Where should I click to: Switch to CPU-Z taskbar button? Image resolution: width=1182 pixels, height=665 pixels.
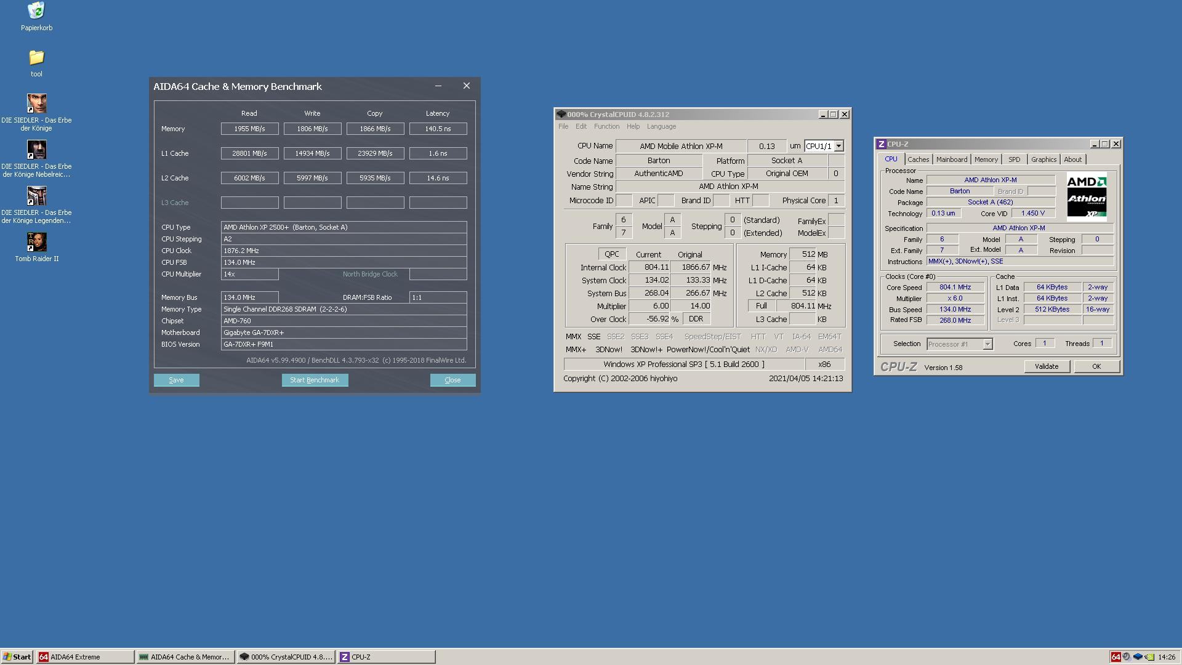386,657
